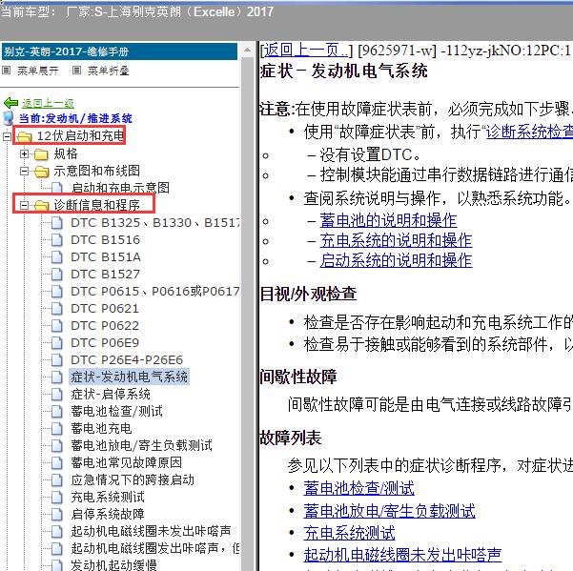Image resolution: width=573 pixels, height=571 pixels.
Task: Click the green back arrow icon
Action: click(x=10, y=103)
